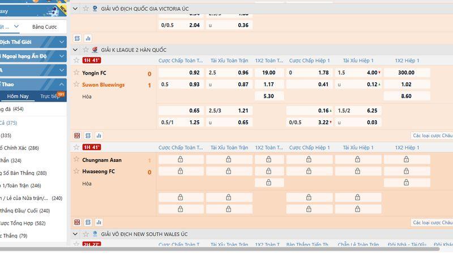This screenshot has height=254, width=453.
Task: Open statistics chart icon under Yongin match
Action: [x=99, y=135]
